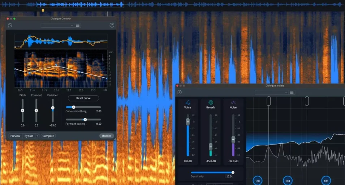
Task: Select the highest pitch curve point
Action: [56, 65]
